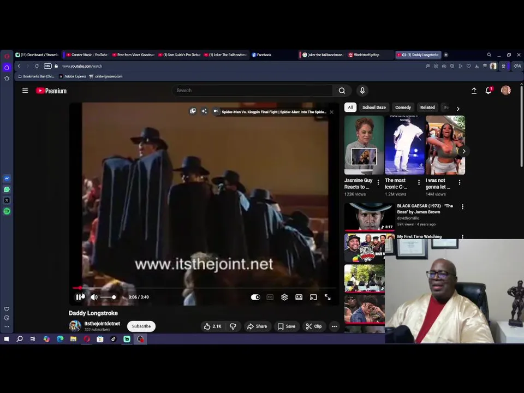This screenshot has height=393, width=524.
Task: Open BLACK CAESAR video options menu
Action: [x=462, y=207]
